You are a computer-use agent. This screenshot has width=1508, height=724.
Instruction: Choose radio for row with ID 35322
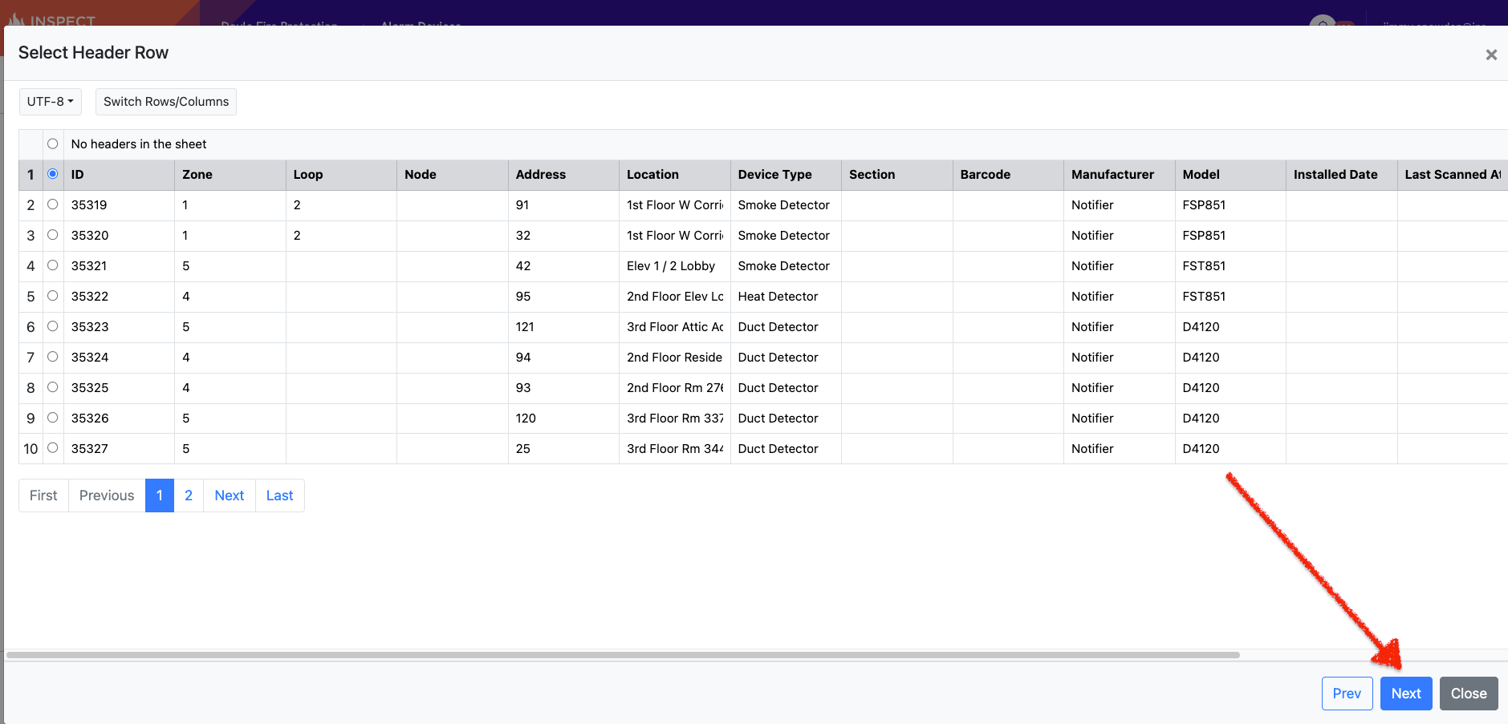[x=53, y=296]
